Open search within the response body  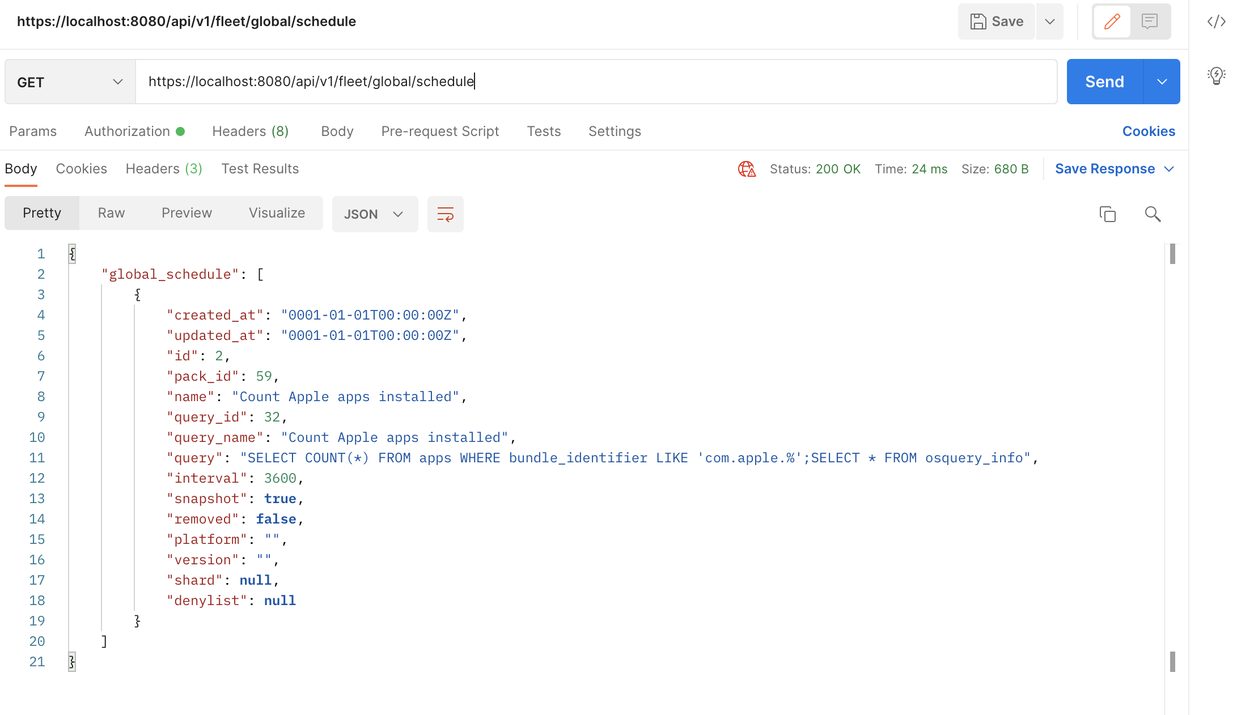[x=1152, y=214]
